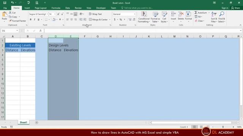The width and height of the screenshot is (243, 136).
Task: Click the Increase Indent icon
Action: [85, 19]
